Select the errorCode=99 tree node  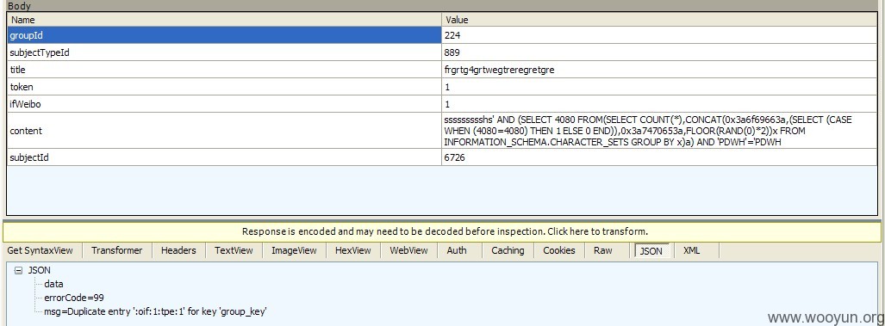click(73, 298)
